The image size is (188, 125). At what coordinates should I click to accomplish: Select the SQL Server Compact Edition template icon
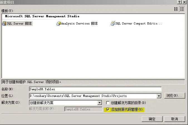[x=113, y=23]
